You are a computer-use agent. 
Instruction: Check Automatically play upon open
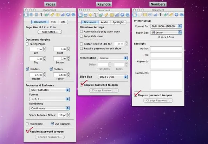pos(81,31)
